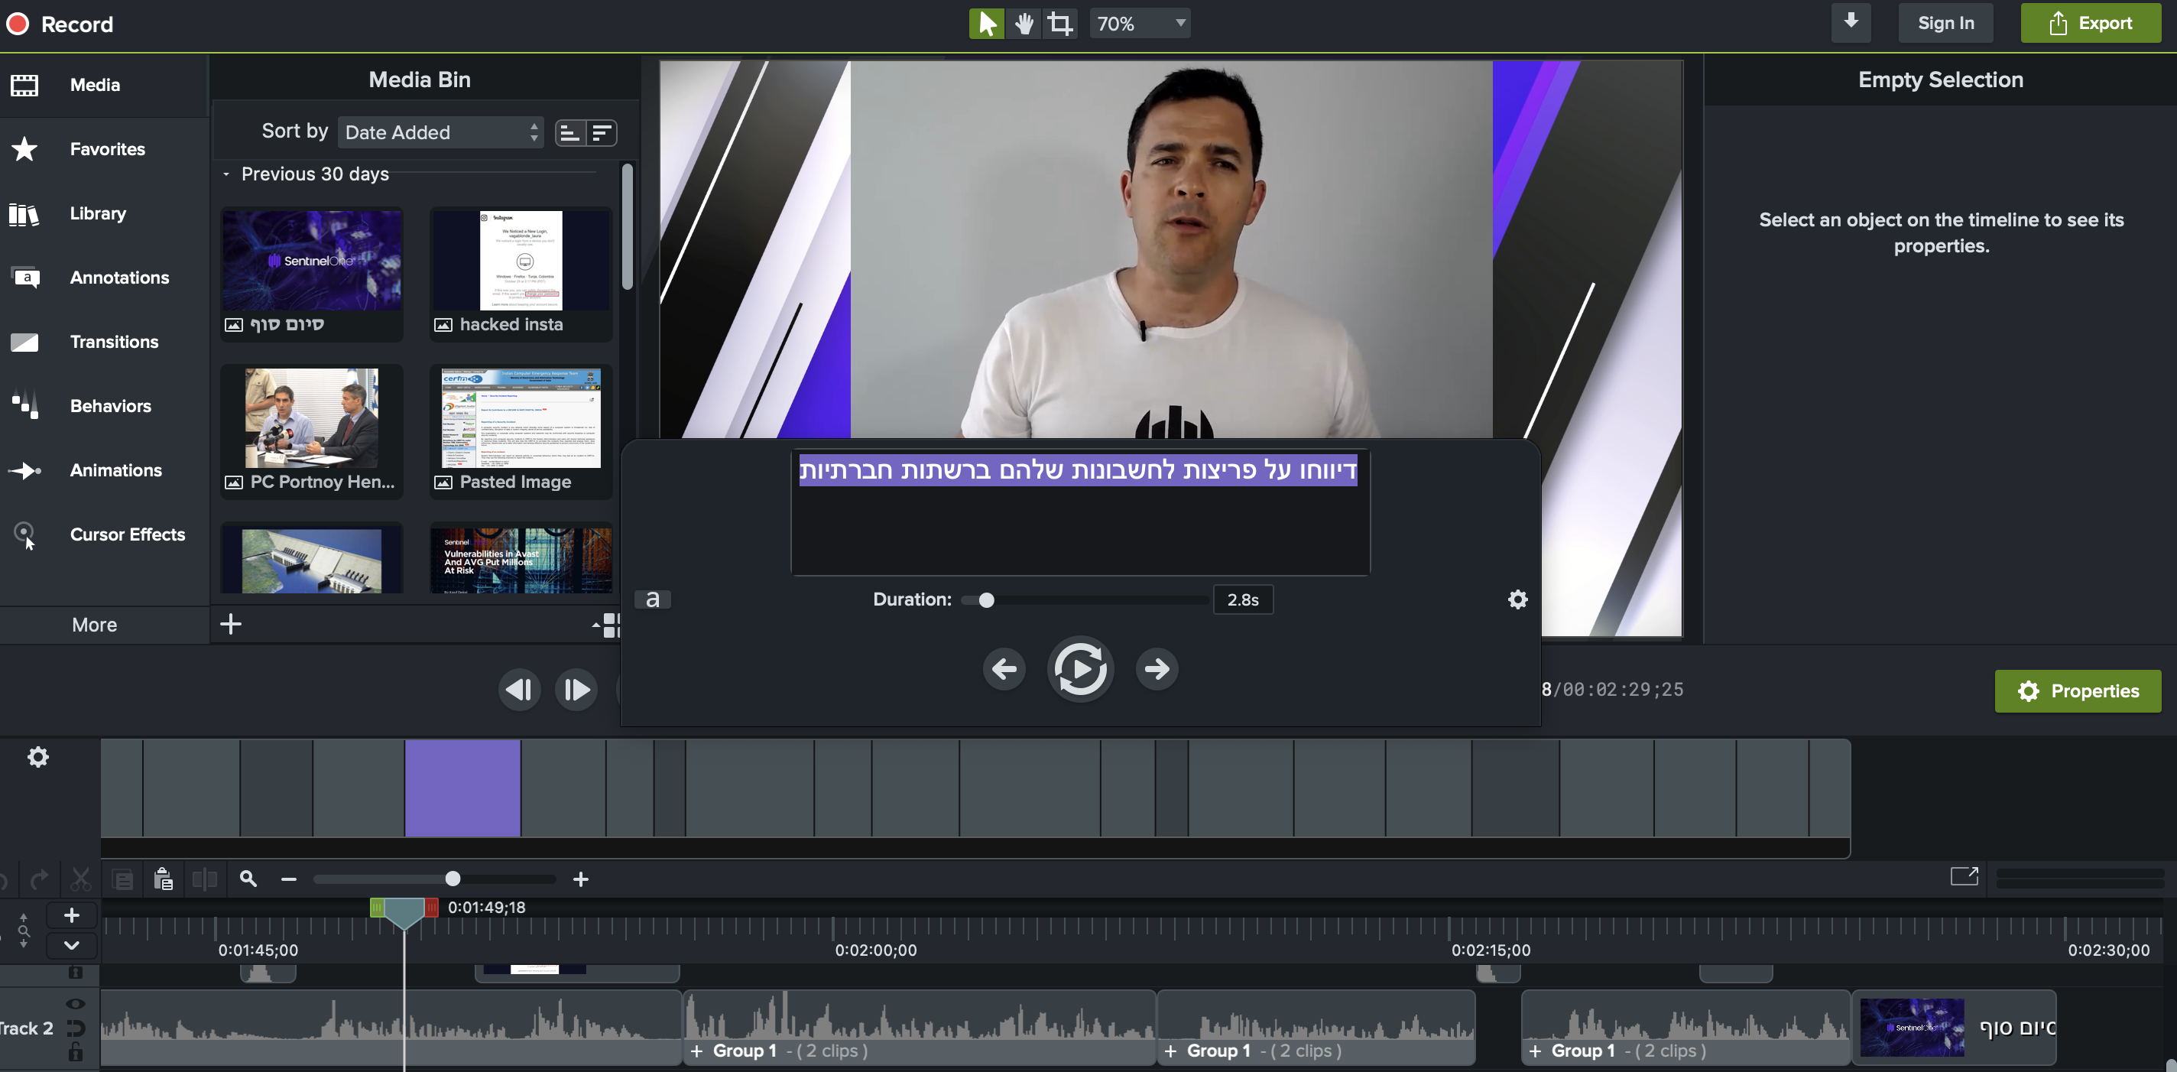Toggle Track 2 magnetic track icon
Image resolution: width=2177 pixels, height=1072 pixels.
[75, 1028]
